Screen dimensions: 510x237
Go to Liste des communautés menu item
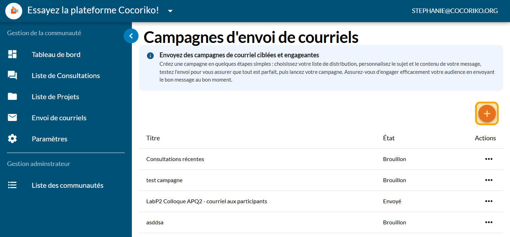click(67, 185)
